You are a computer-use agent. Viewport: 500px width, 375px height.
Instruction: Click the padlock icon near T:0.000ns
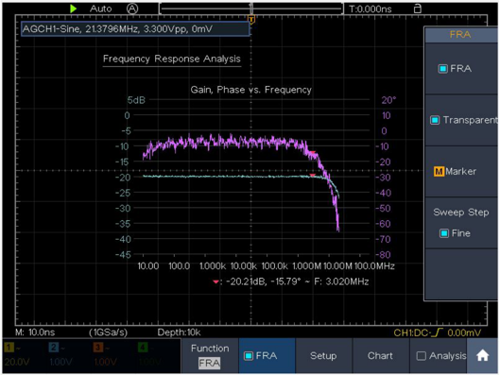[x=417, y=9]
